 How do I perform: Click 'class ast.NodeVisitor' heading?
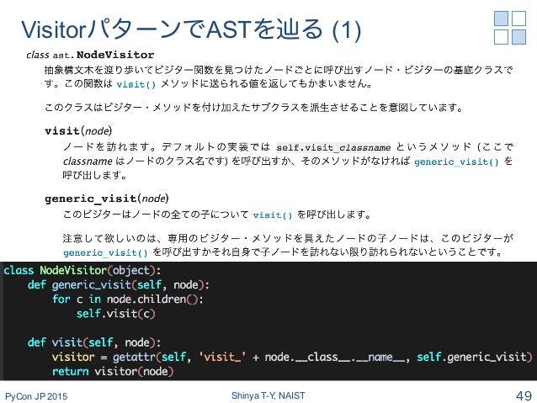click(90, 55)
